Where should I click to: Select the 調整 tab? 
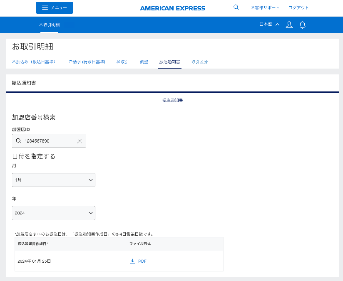144,61
